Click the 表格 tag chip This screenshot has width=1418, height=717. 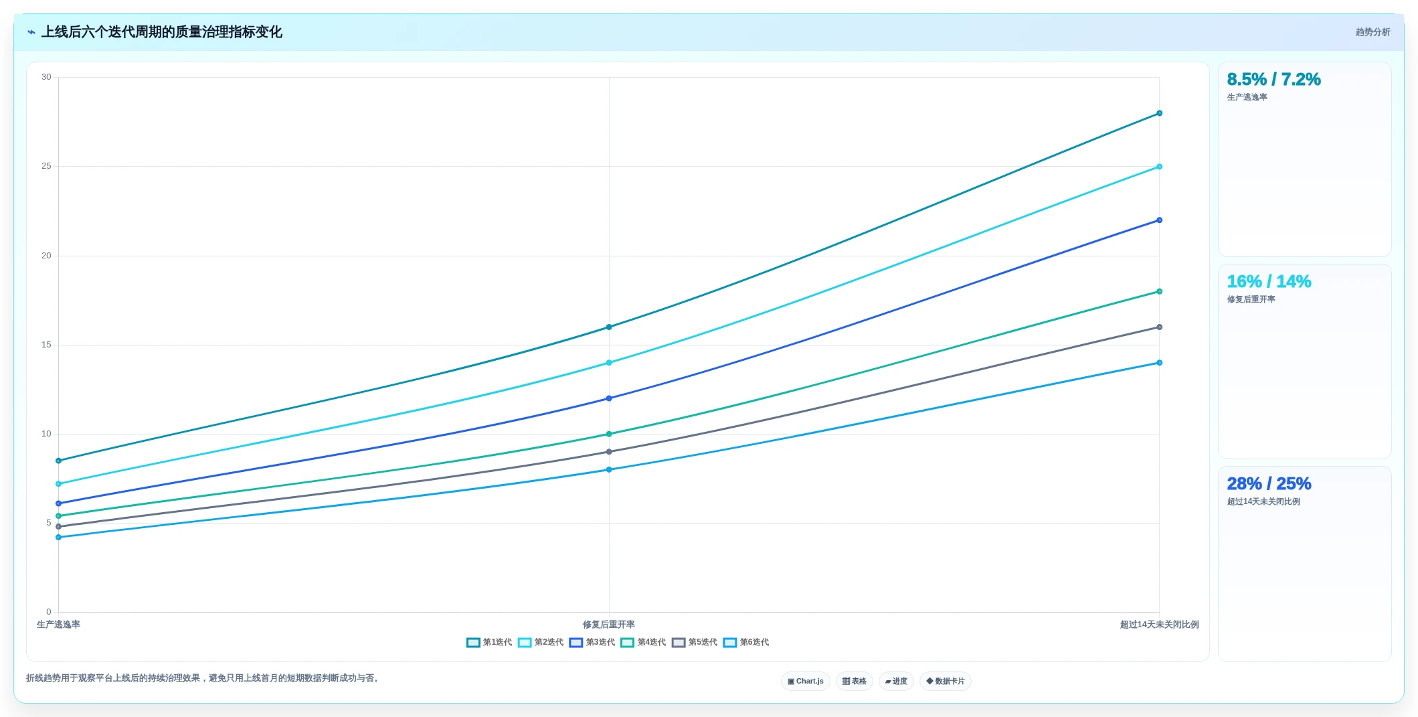(855, 682)
